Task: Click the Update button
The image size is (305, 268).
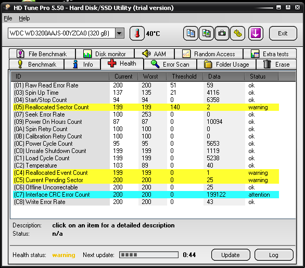Action: (x=231, y=255)
